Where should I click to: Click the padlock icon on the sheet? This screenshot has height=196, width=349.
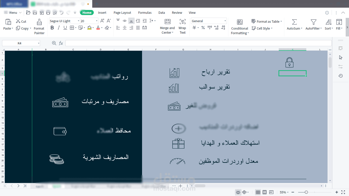289,62
